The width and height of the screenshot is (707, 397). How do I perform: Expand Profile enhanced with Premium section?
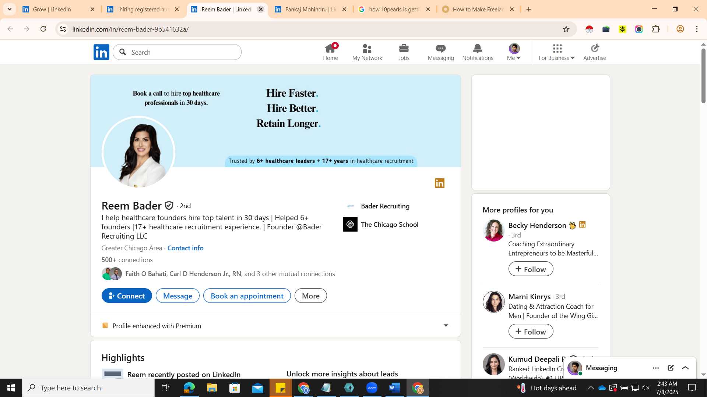point(275,326)
